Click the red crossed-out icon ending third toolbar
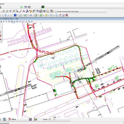 coord(67,15)
